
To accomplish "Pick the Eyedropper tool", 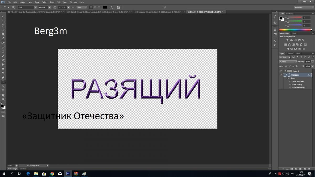I will 3,38.
